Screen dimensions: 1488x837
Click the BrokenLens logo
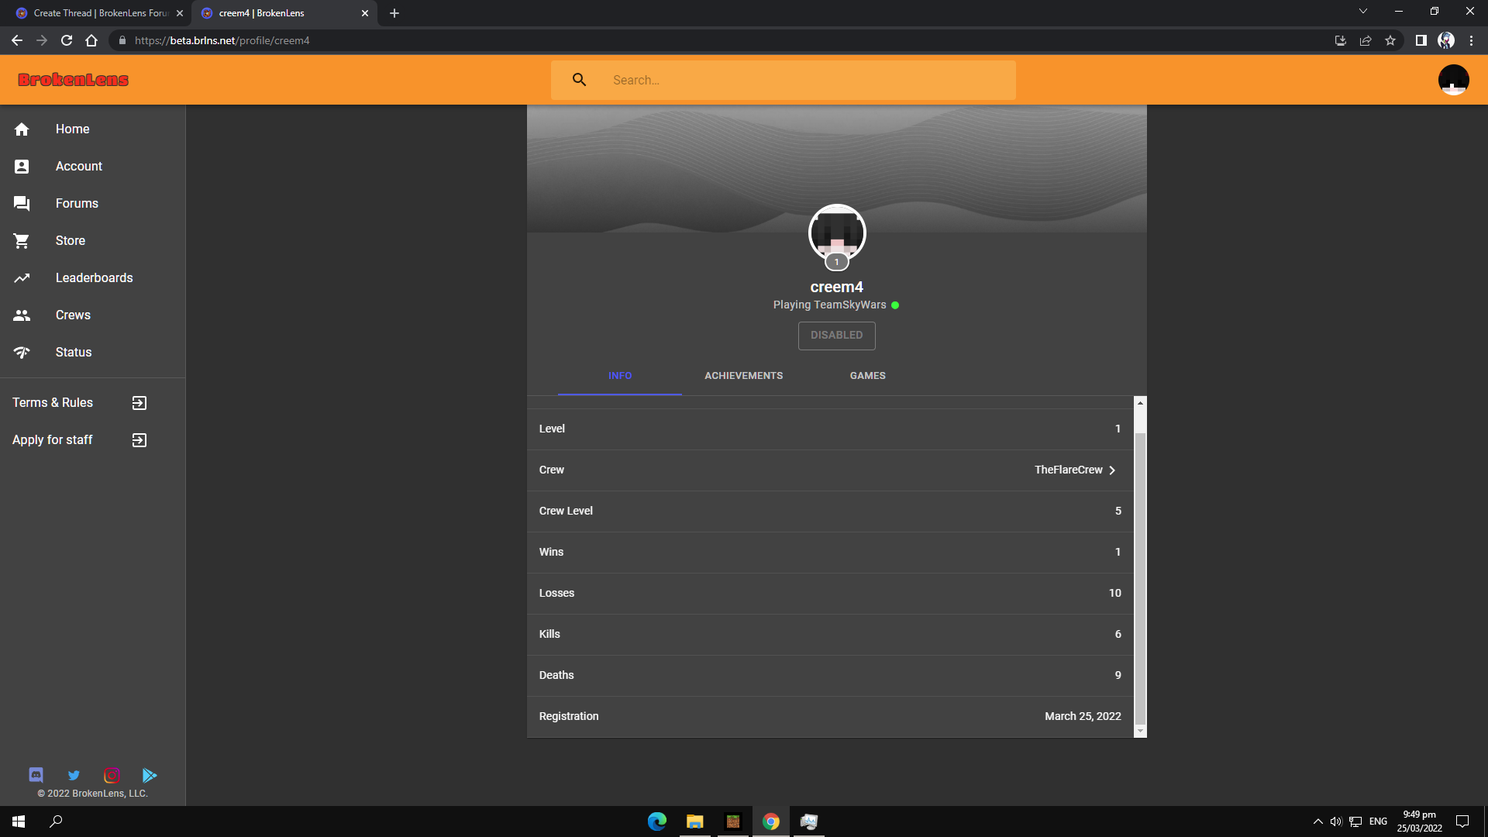pos(73,80)
